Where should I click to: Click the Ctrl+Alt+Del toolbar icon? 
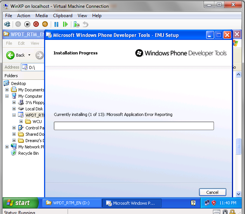point(7,24)
